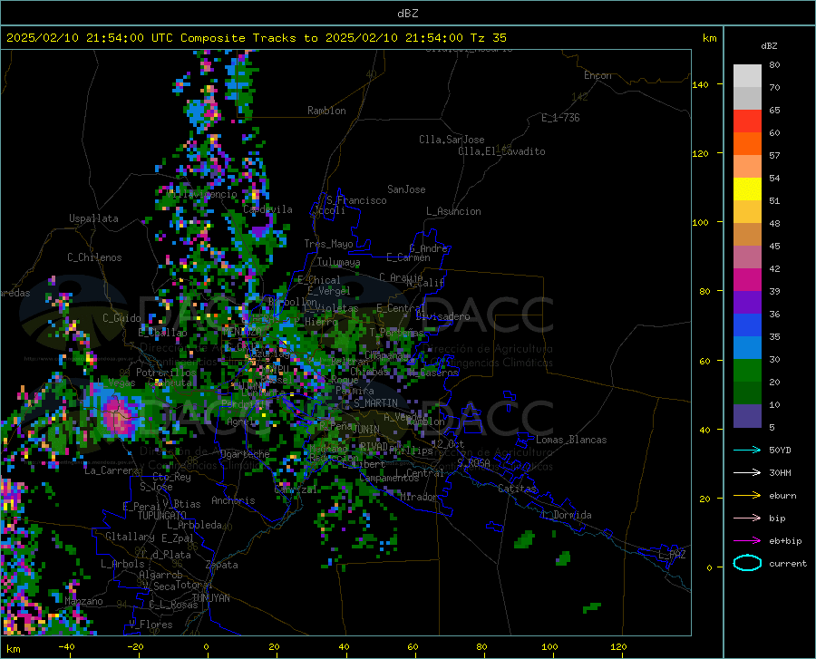Click the Tres_Mayo place label
816x659 pixels.
[328, 244]
